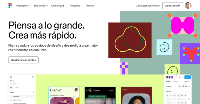This screenshot has width=200, height=104.
Task: Open the dropdown arrow next to Present icon
Action: pyautogui.click(x=182, y=77)
